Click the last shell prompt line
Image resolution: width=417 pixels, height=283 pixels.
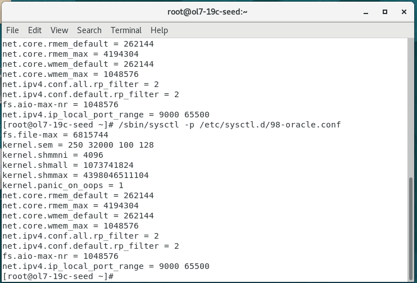pyautogui.click(x=58, y=276)
